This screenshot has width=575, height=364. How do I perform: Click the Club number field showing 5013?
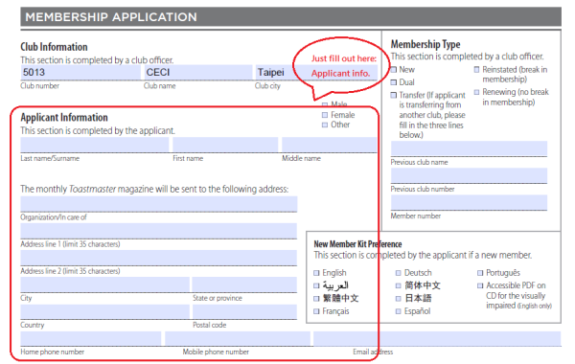click(x=80, y=72)
